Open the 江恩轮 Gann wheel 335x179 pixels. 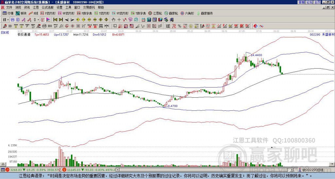pyautogui.click(x=155, y=13)
